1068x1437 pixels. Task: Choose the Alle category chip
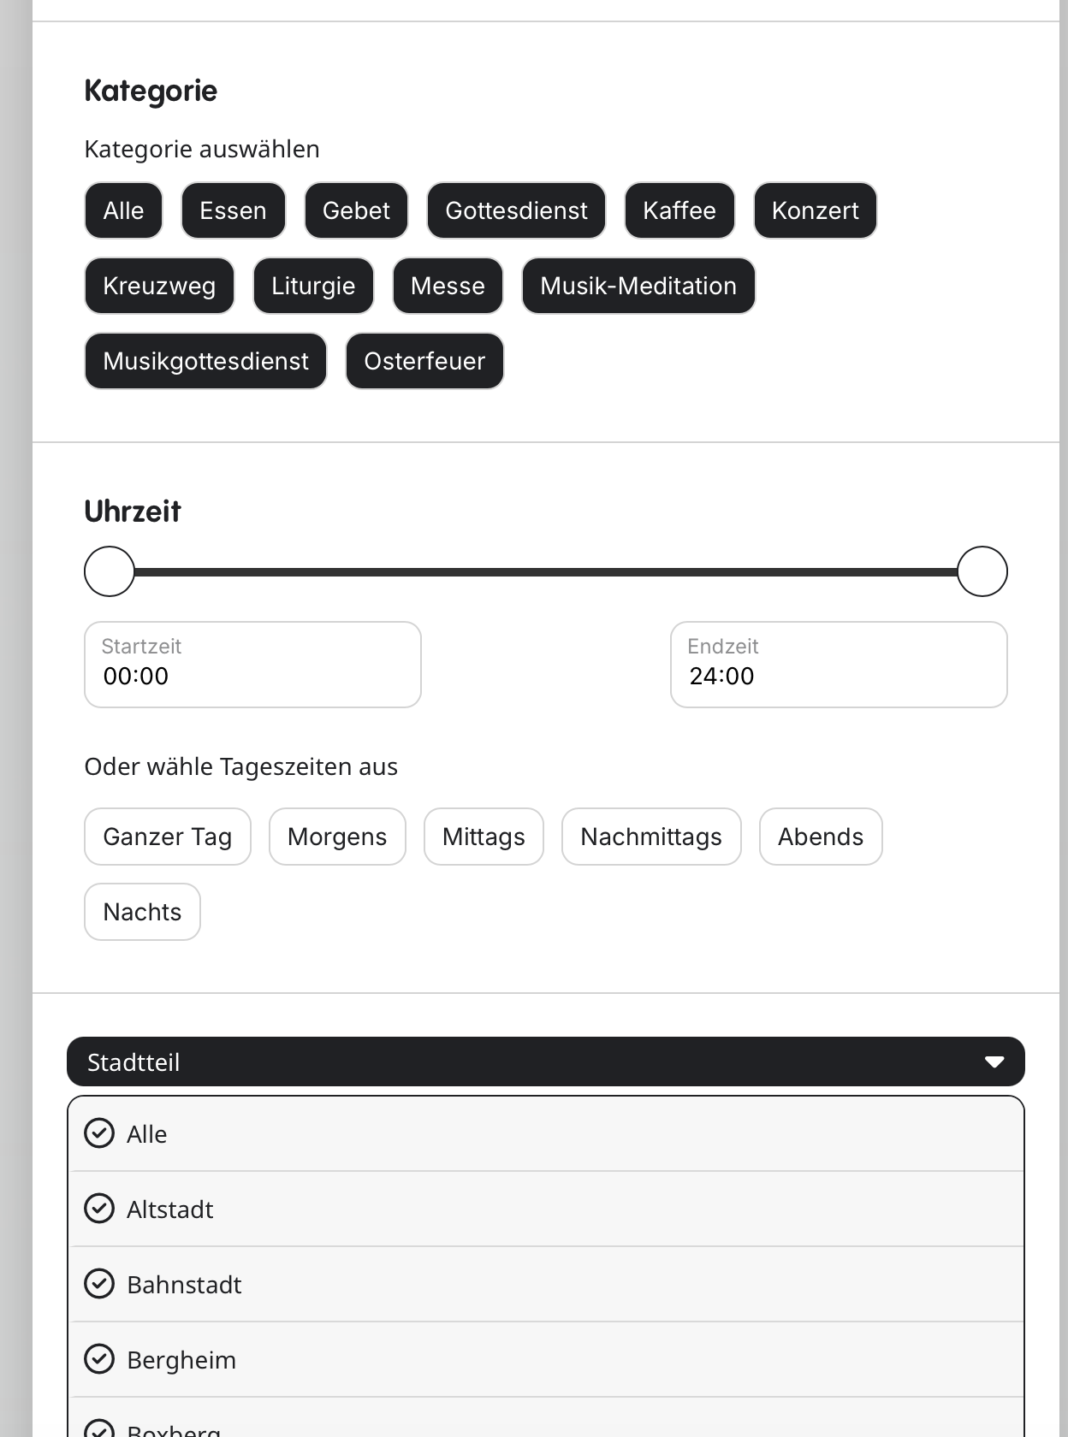click(x=123, y=210)
